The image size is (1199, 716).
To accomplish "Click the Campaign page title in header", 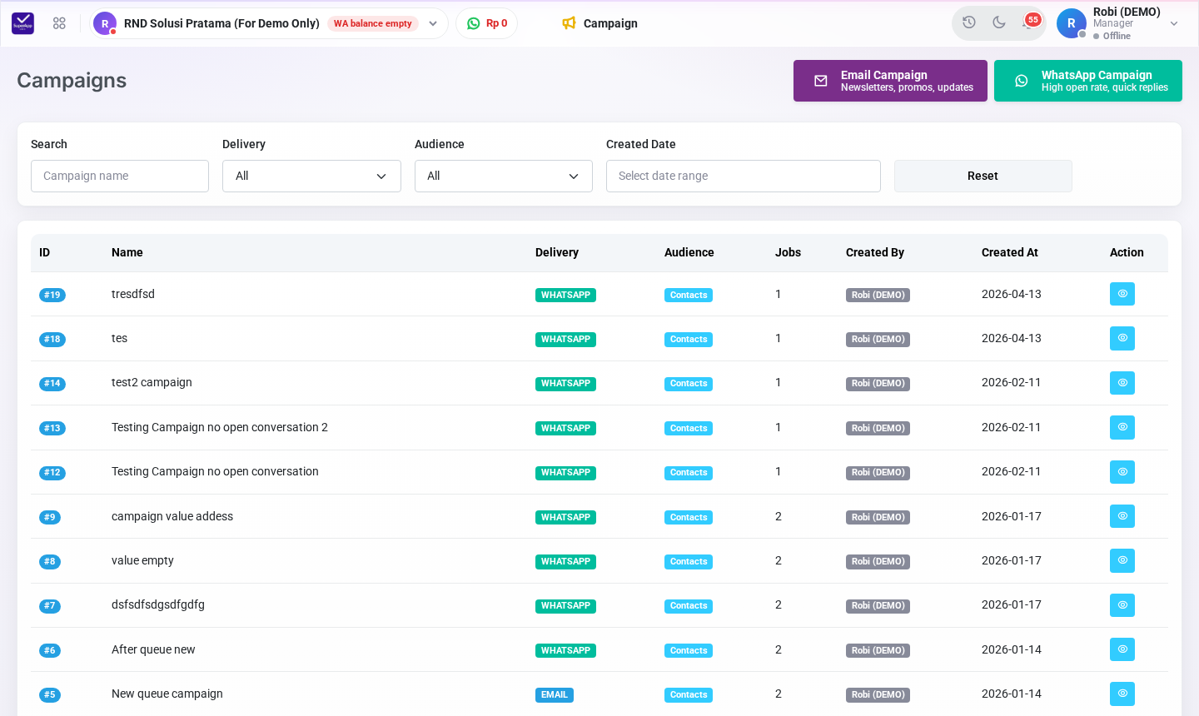I will click(610, 23).
